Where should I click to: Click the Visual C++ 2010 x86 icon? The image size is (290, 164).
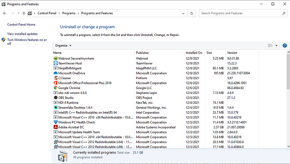56,118
